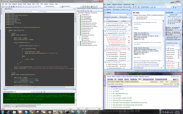Click the Windows Start orb
The height and width of the screenshot is (114, 183).
pyautogui.click(x=2, y=112)
